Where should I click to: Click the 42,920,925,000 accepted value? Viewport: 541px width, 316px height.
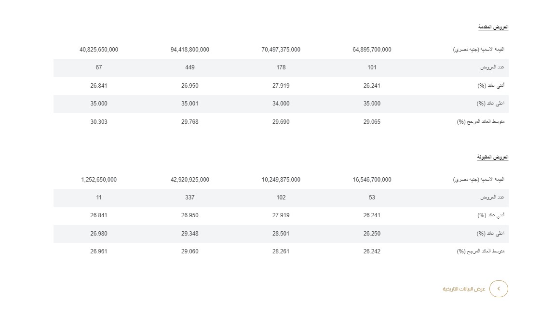tap(190, 180)
